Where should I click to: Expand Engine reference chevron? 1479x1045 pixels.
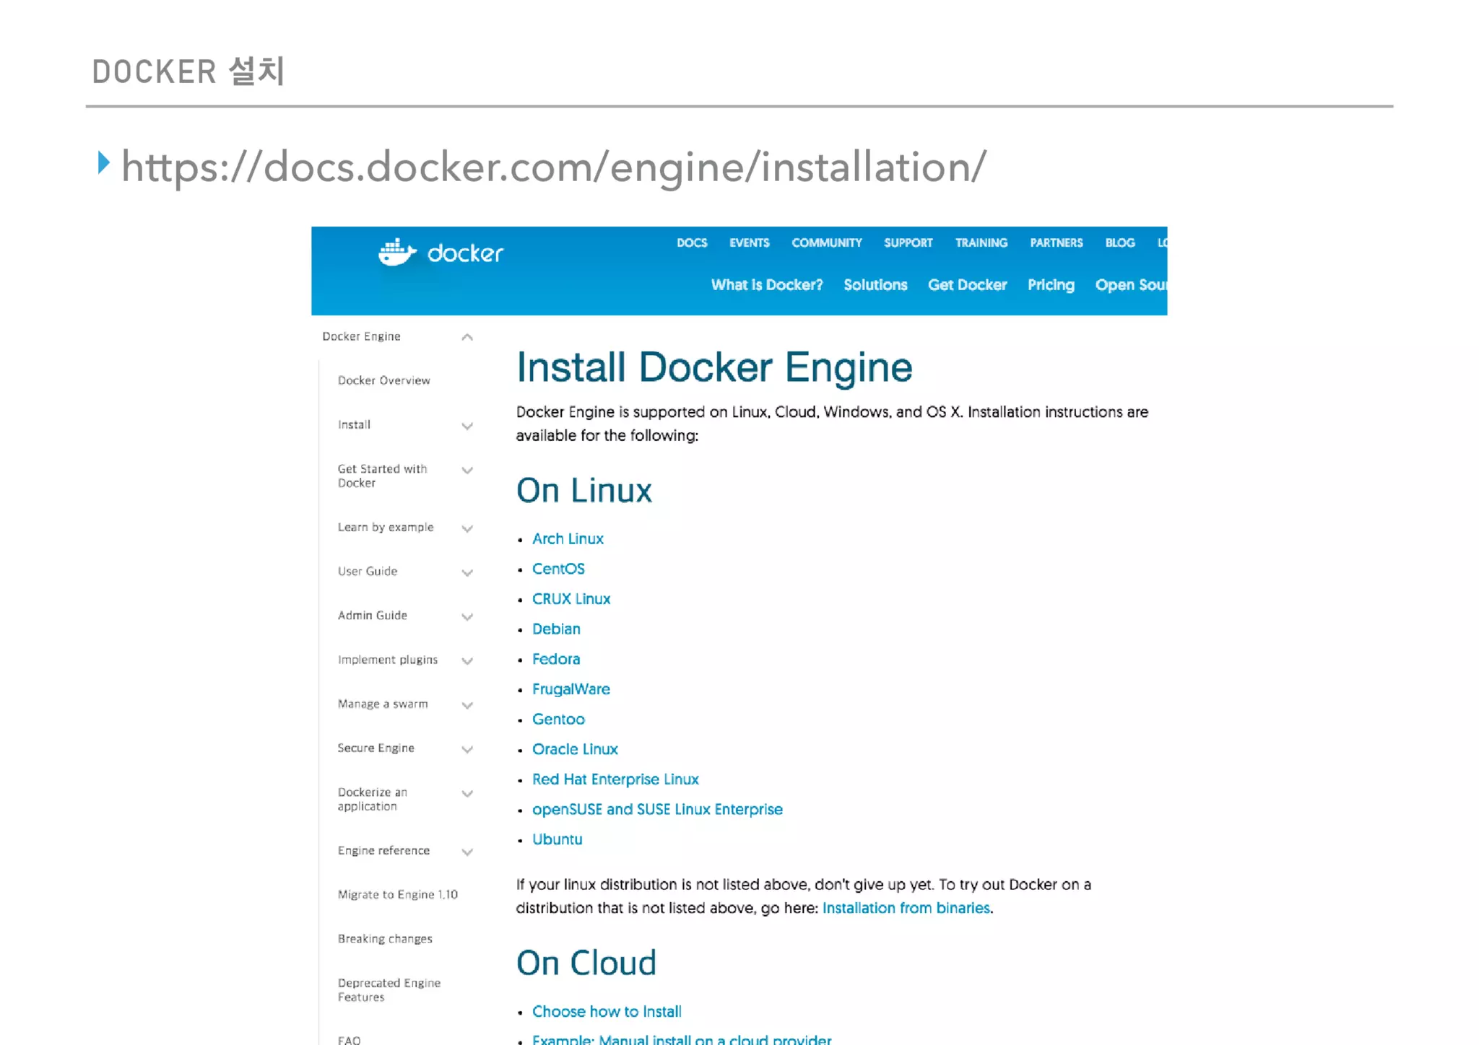467,852
